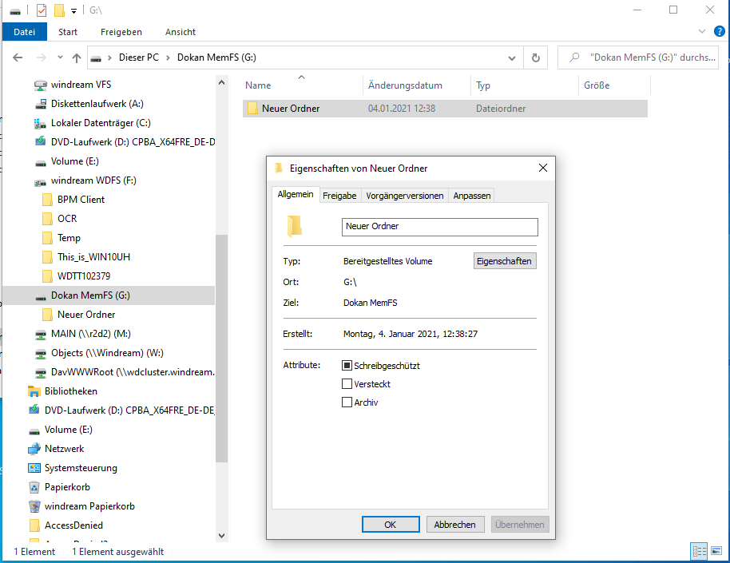
Task: Navigate up one level with the up arrow
Action: [75, 57]
